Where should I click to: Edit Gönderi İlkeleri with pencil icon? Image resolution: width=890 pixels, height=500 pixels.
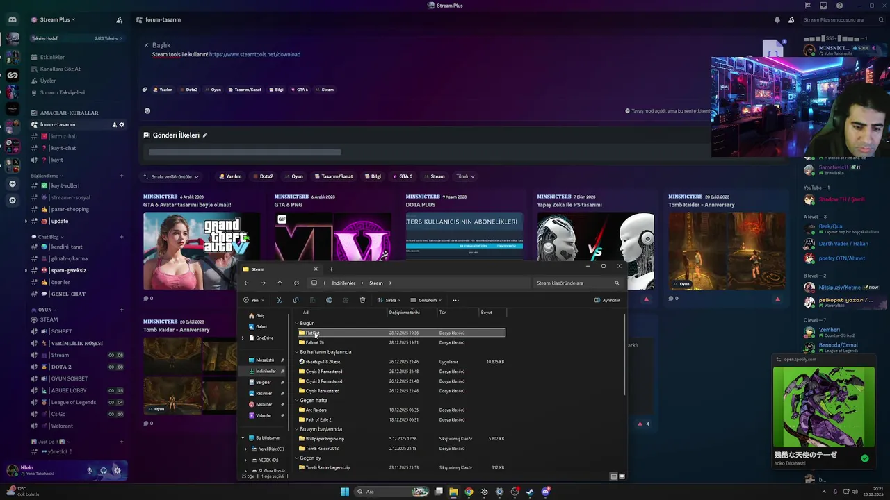pos(204,135)
